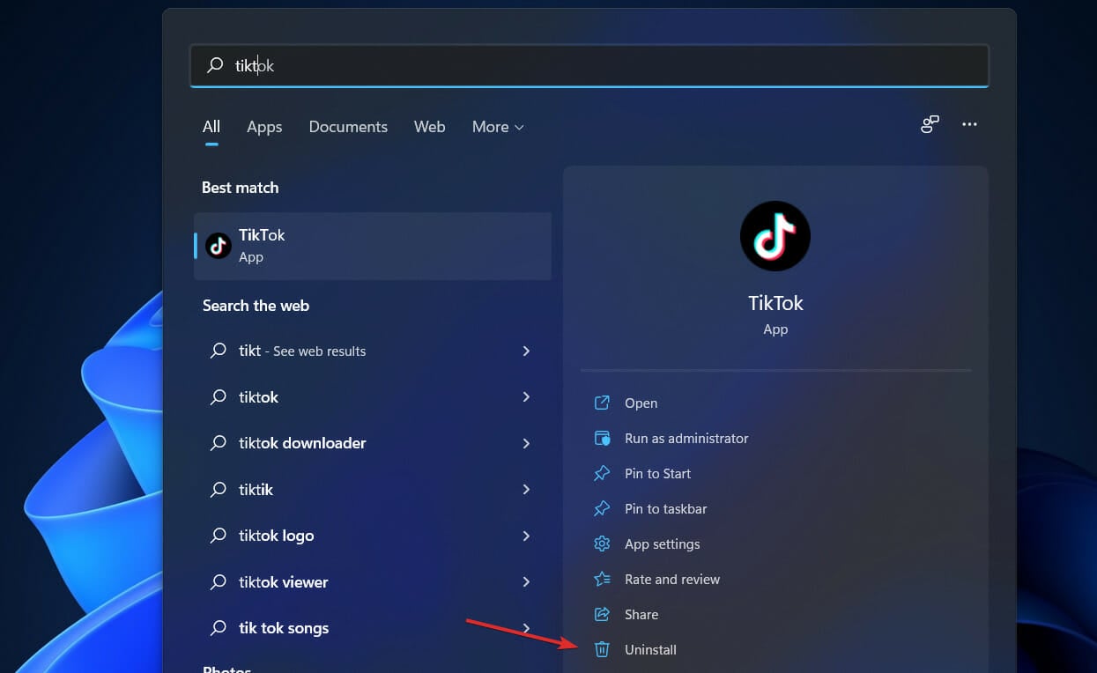This screenshot has height=673, width=1097.
Task: Click the App settings gear icon
Action: (x=602, y=544)
